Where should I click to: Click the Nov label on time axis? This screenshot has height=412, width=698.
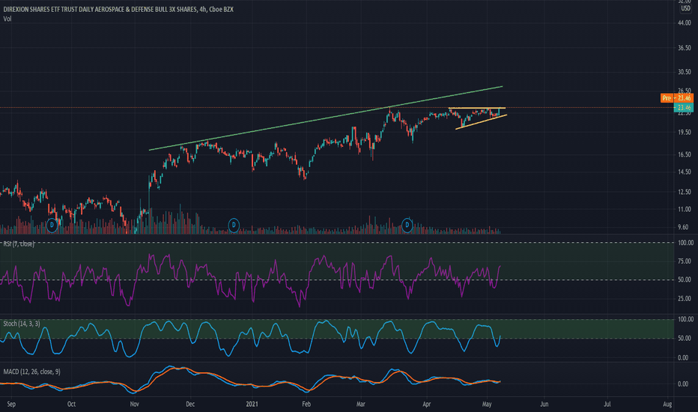click(135, 405)
